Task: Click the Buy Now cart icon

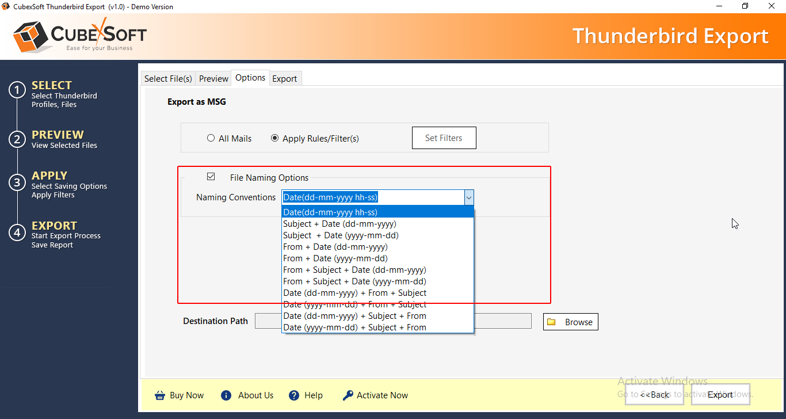Action: pos(159,395)
